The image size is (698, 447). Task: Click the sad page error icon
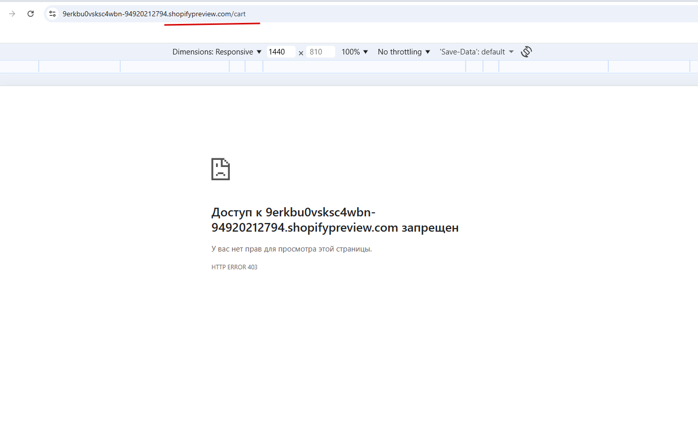point(221,169)
